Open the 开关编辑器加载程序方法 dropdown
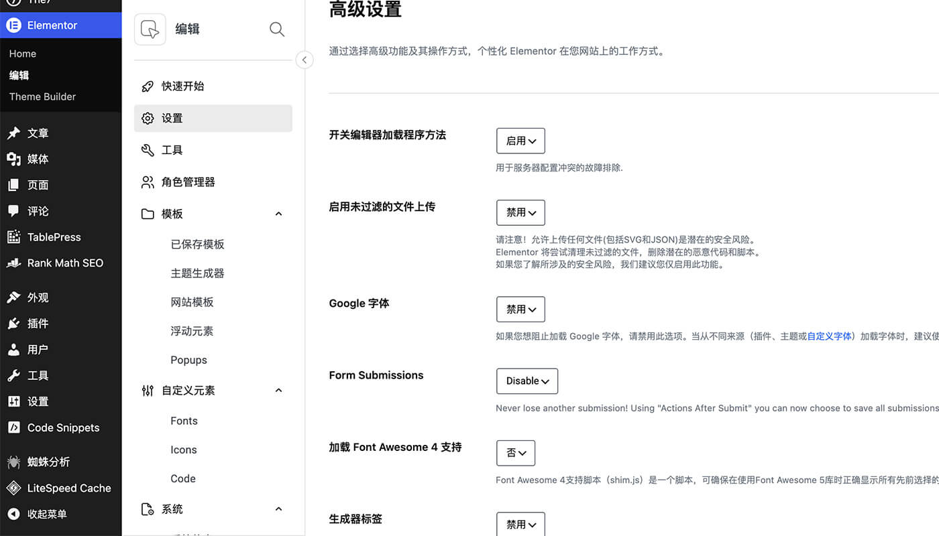Image resolution: width=939 pixels, height=536 pixels. [520, 141]
